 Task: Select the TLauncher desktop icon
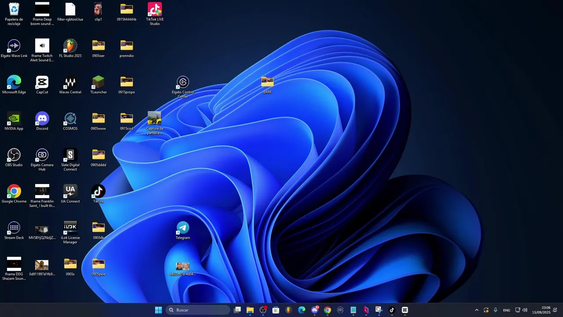click(99, 85)
